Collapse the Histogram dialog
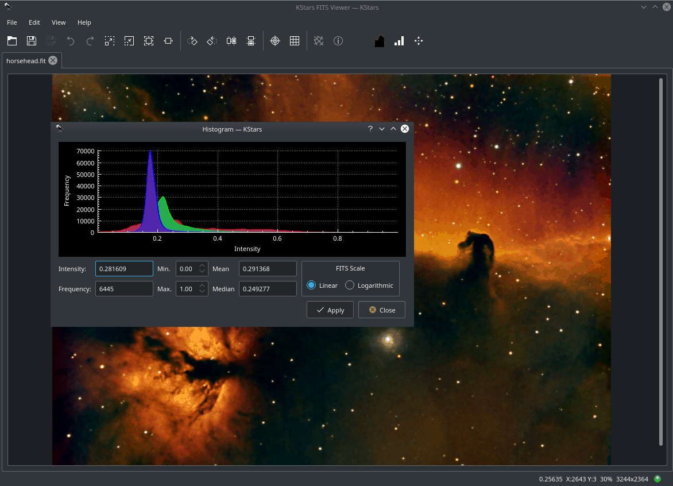 tap(382, 129)
